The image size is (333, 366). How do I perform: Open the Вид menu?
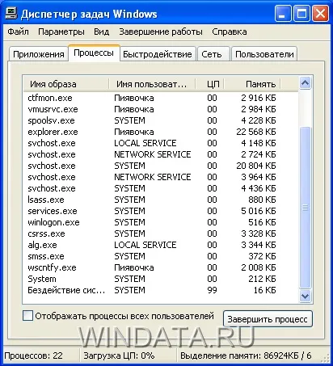pos(102,32)
